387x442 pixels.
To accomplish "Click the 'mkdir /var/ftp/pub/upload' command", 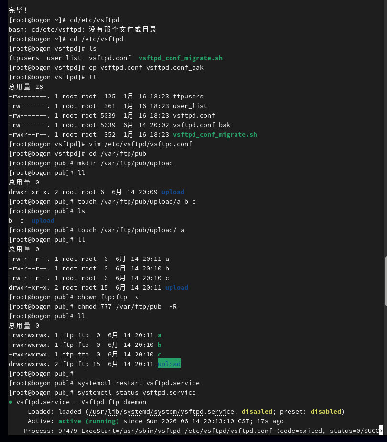I will tap(125, 163).
